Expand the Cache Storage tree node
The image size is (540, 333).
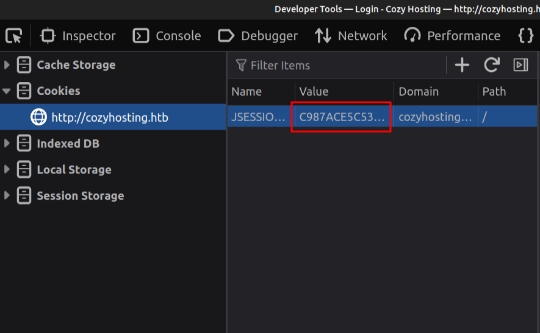pos(7,65)
